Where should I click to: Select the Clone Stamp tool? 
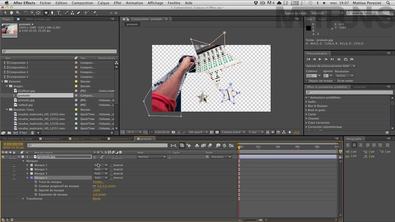[x=72, y=13]
